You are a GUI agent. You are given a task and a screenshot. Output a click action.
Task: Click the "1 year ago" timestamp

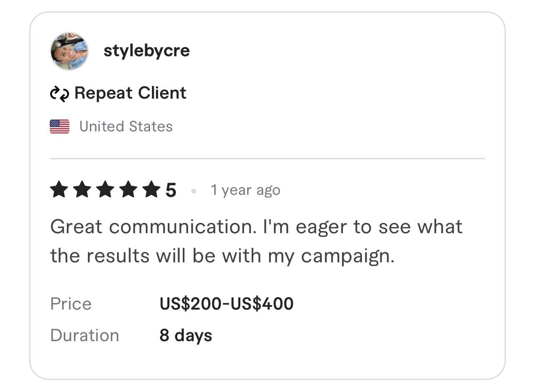[245, 190]
